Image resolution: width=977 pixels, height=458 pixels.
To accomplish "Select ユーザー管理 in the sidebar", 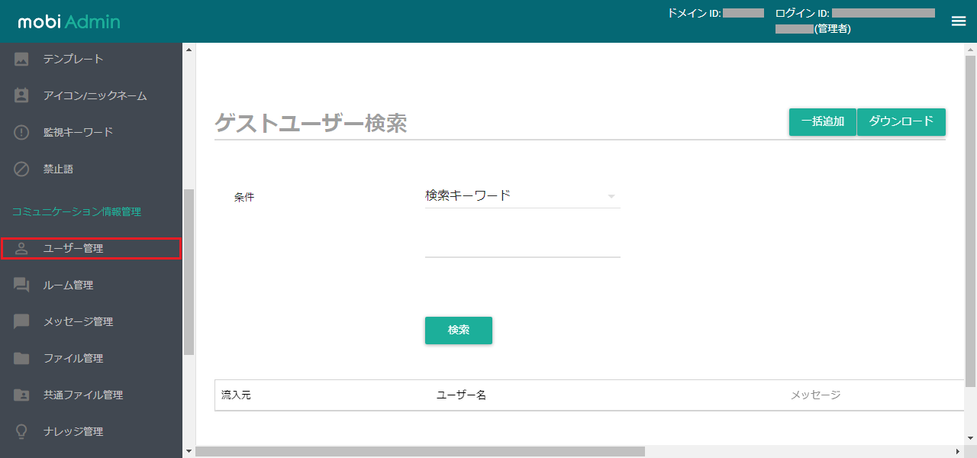I will (91, 248).
